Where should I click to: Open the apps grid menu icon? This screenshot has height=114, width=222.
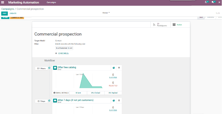[x=2, y=2]
